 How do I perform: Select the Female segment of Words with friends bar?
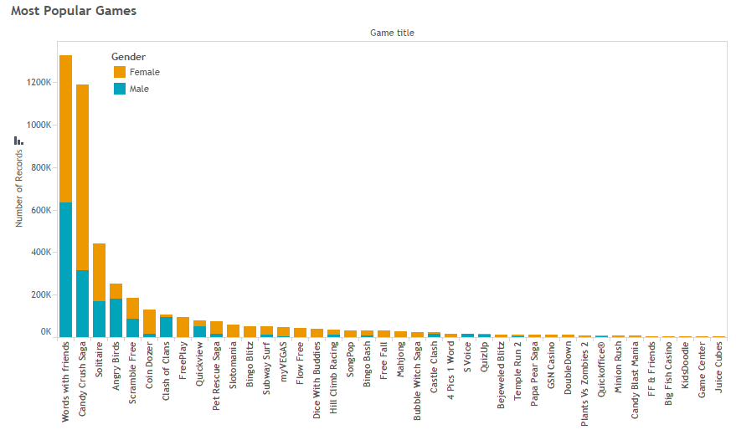(65, 129)
